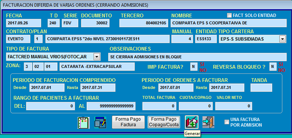Click the CONTRATO/PLAN label
Image resolution: width=292 pixels, height=138 pixels.
pos(26,31)
